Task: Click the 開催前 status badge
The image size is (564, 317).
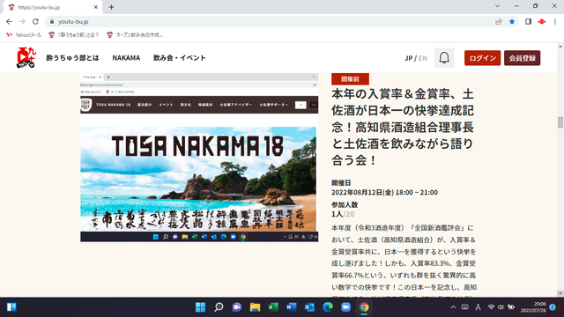Action: tap(350, 78)
